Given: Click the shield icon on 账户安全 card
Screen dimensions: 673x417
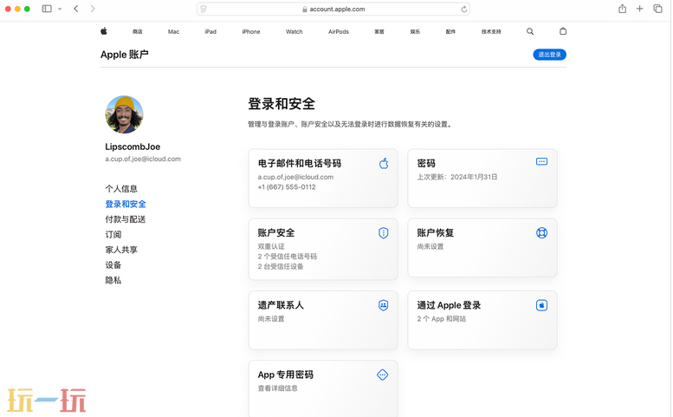Looking at the screenshot, I should [x=384, y=232].
